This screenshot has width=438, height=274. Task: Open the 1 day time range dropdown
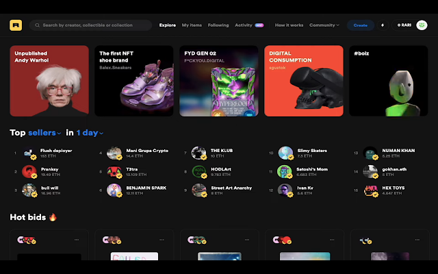pyautogui.click(x=90, y=132)
